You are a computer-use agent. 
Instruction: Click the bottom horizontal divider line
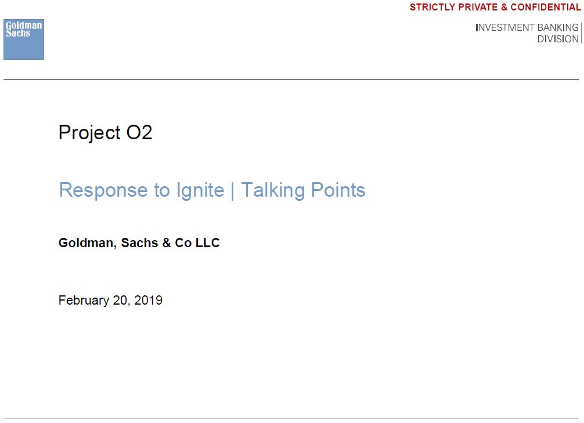click(291, 418)
